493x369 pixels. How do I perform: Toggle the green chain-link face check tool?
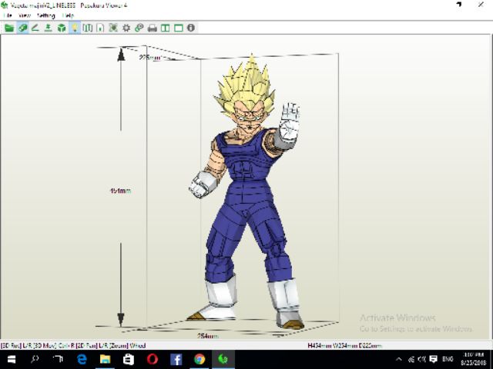click(22, 28)
